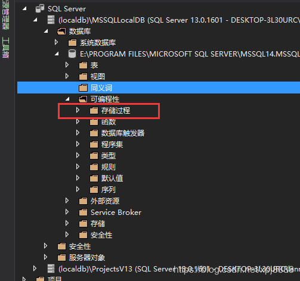Click the 数据库 folder icon
The height and width of the screenshot is (281, 300).
61,32
